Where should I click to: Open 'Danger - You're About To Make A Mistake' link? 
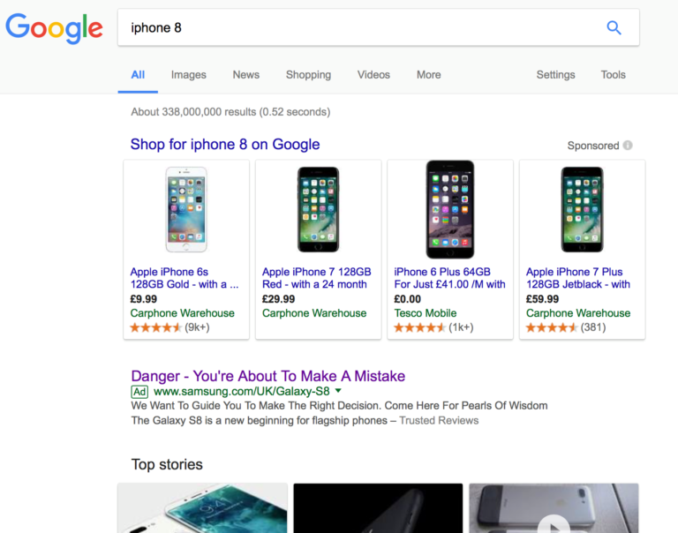click(267, 376)
